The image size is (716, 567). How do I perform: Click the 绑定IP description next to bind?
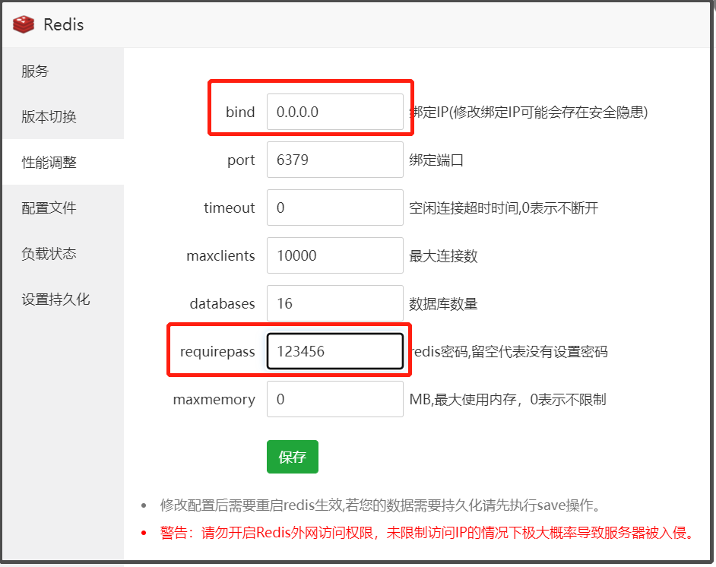528,112
